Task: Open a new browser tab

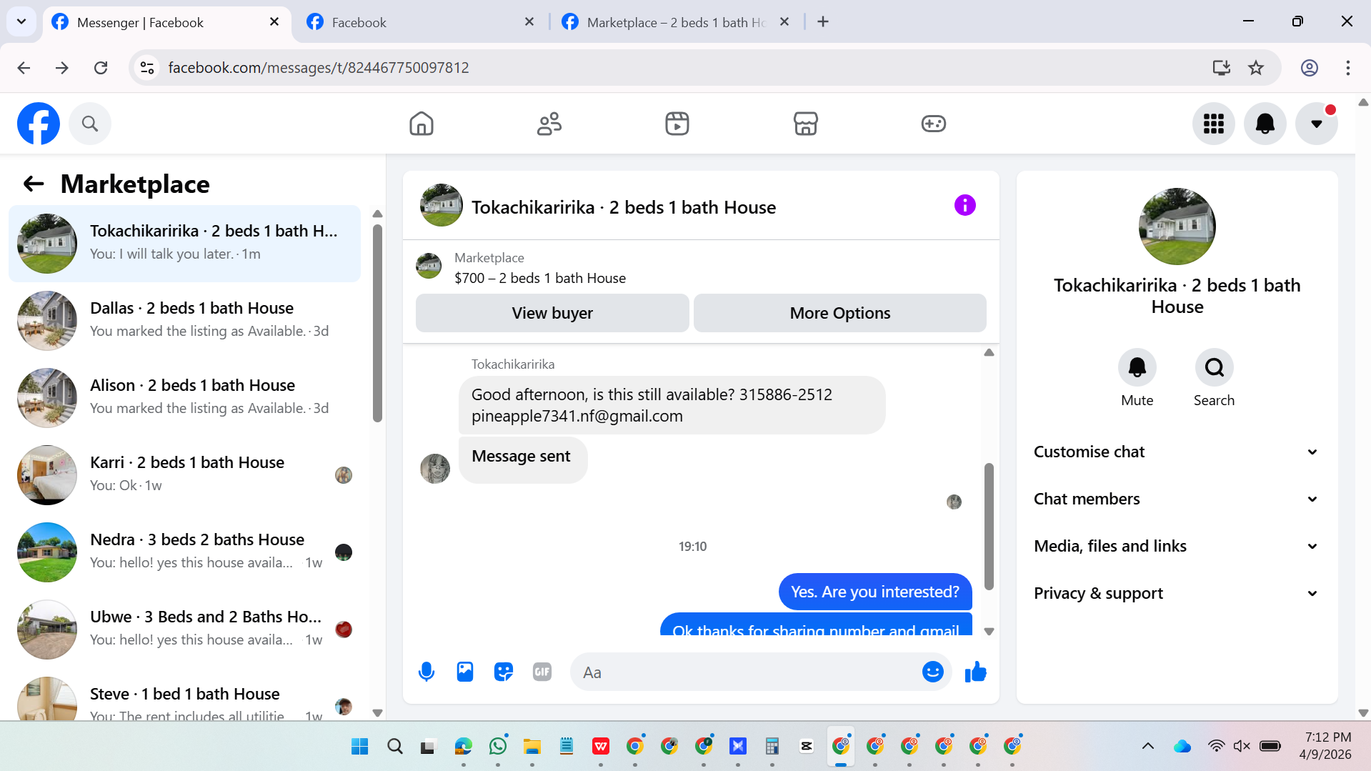Action: click(x=823, y=22)
